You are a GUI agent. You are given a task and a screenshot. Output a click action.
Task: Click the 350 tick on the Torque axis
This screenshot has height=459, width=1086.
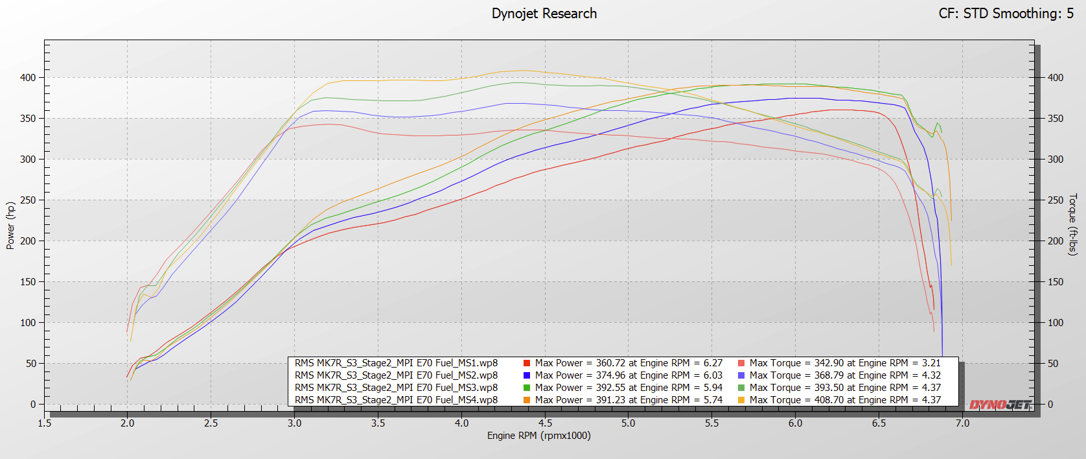coord(1056,119)
